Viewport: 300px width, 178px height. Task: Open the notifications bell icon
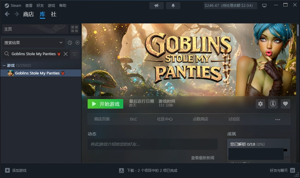tap(173, 6)
